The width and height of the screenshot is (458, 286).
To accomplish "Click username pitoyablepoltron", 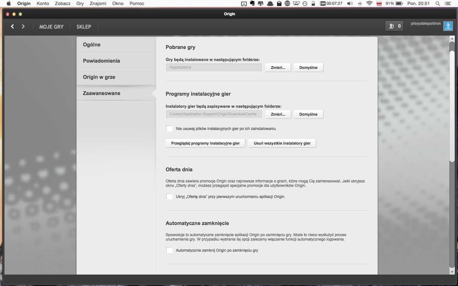I will (426, 24).
